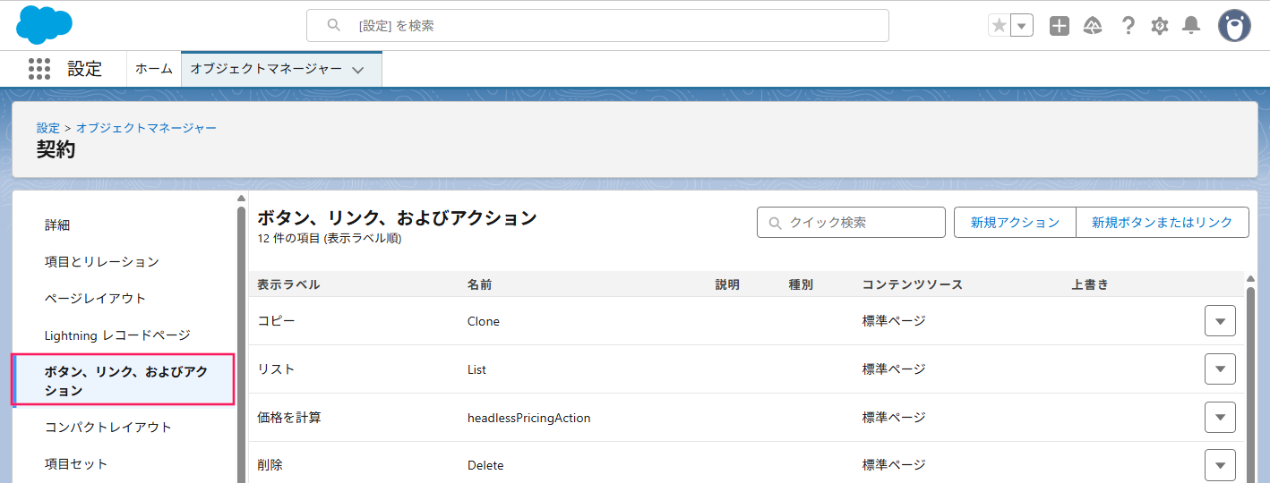Viewport: 1270px width, 483px height.
Task: Sort by the 上書き column header
Action: point(1090,284)
